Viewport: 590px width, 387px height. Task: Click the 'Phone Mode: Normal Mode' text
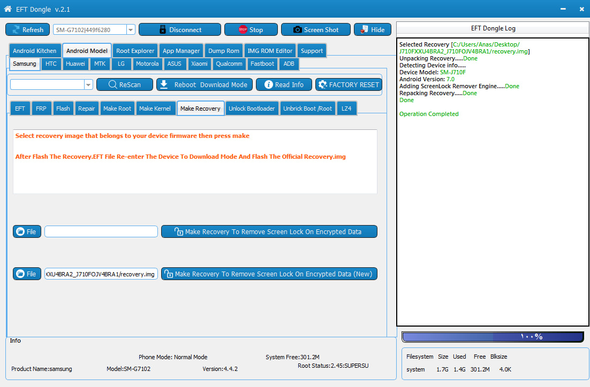[x=173, y=357]
